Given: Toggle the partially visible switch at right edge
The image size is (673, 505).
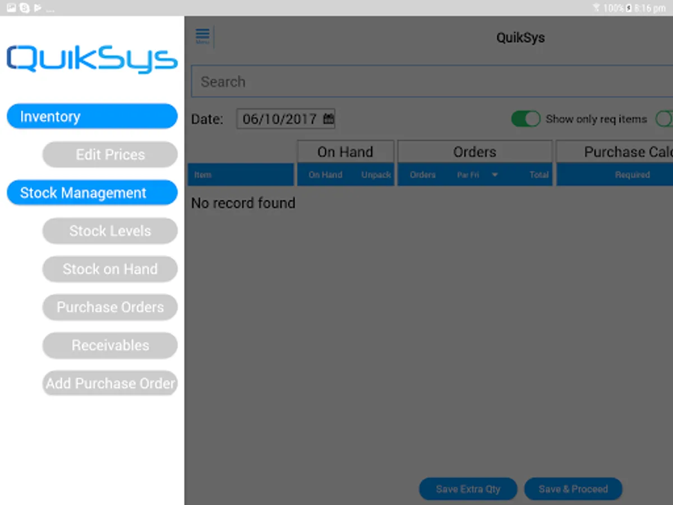Looking at the screenshot, I should tap(665, 119).
